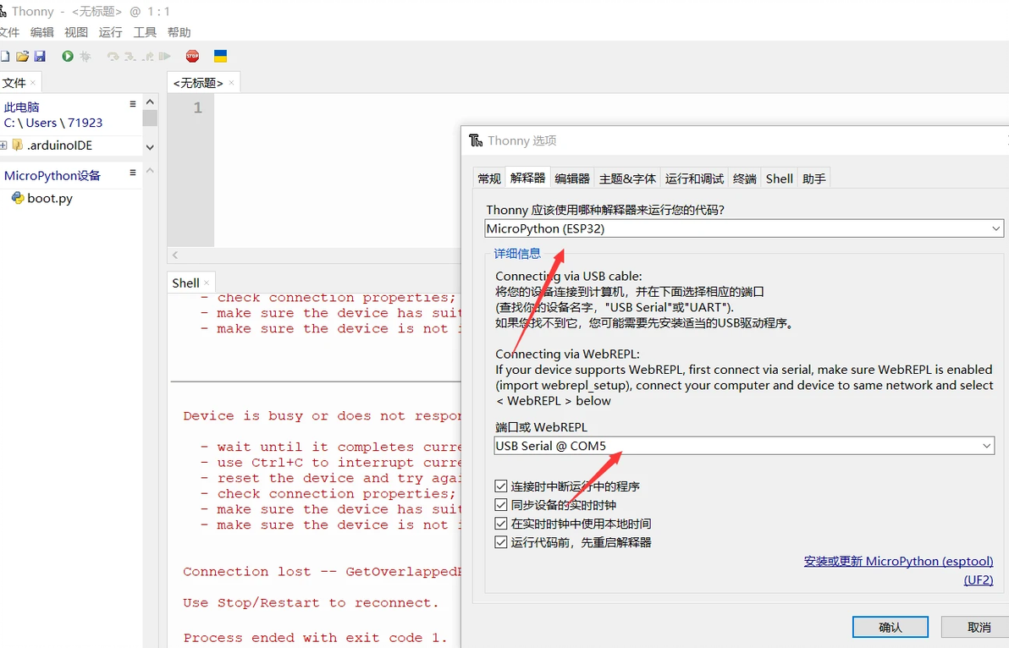1009x648 pixels.
Task: Click MicroPython设备 heading
Action: click(52, 175)
